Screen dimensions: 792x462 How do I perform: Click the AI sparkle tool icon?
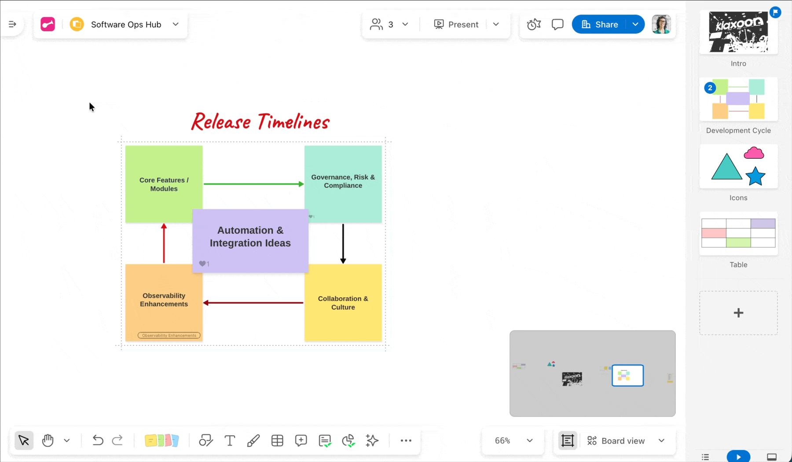(372, 440)
